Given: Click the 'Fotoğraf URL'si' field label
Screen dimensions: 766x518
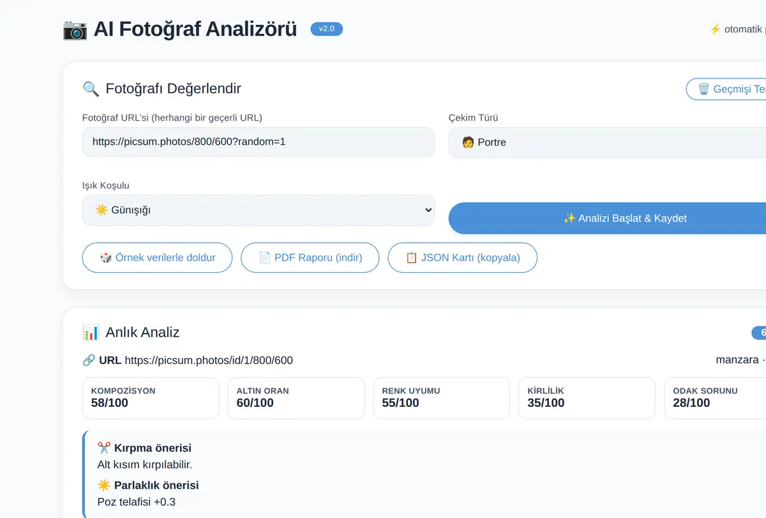Looking at the screenshot, I should coord(172,118).
